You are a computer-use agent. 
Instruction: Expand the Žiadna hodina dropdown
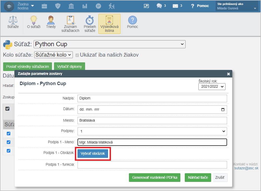coord(26,6)
